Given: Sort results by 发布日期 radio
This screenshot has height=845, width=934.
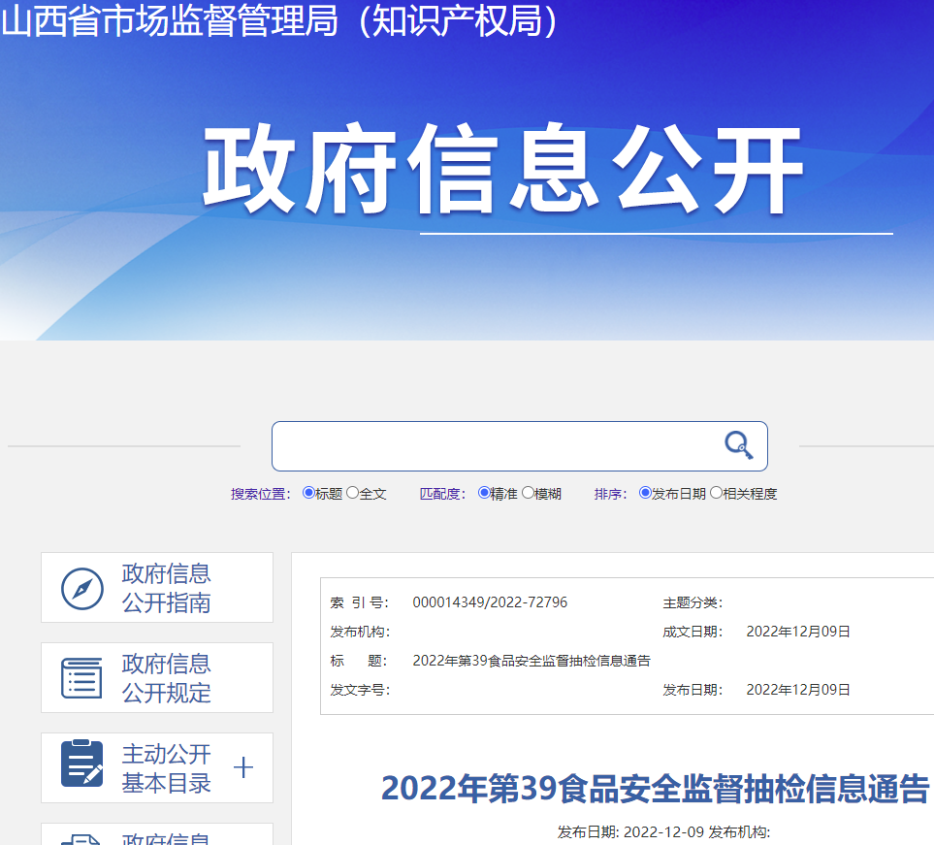Looking at the screenshot, I should 645,493.
